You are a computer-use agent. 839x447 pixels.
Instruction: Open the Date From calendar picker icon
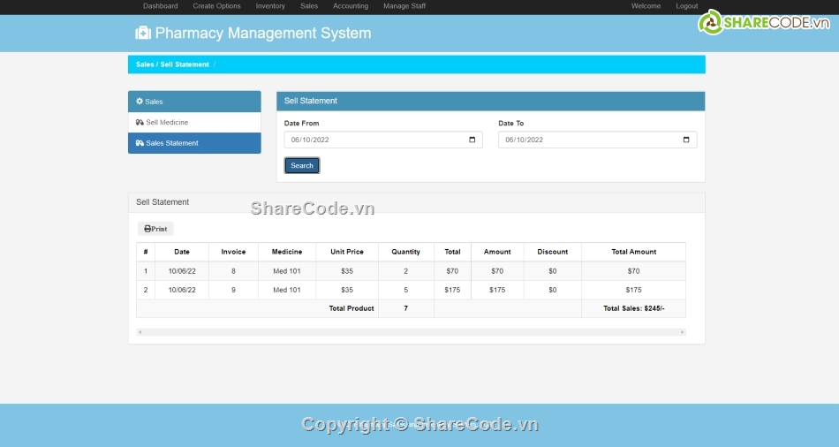tap(472, 140)
